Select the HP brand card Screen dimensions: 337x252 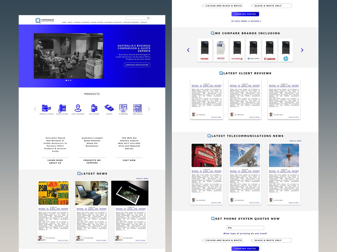[286, 50]
